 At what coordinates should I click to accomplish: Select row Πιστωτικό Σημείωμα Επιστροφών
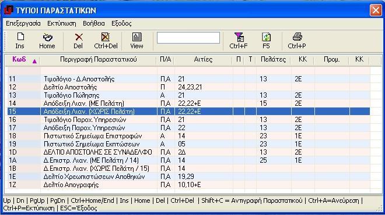click(188, 136)
